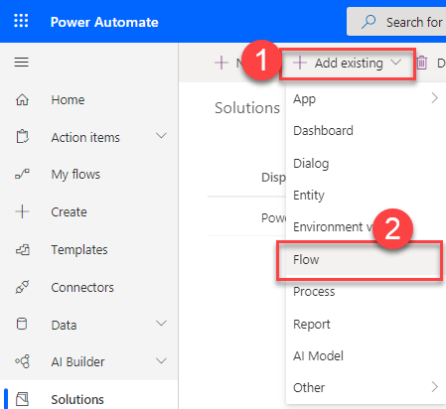
Task: Select App from the menu
Action: coord(366,98)
